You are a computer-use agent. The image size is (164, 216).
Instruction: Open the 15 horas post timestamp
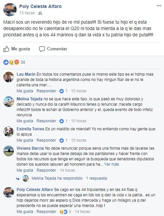27,13
